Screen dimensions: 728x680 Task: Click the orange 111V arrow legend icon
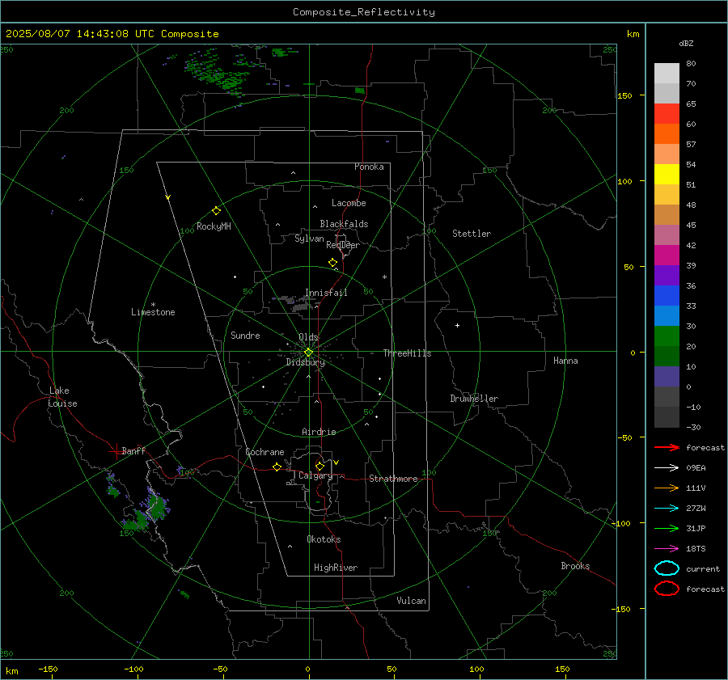(x=667, y=488)
